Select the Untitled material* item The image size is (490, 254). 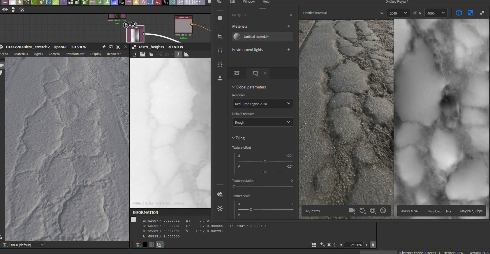click(x=262, y=37)
